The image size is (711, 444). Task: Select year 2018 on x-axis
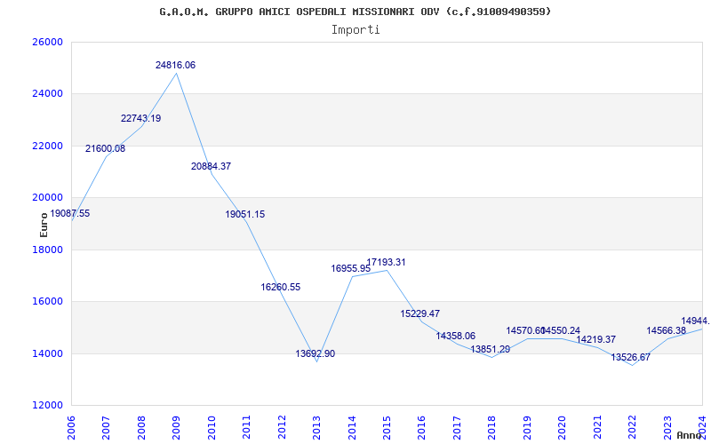click(492, 427)
